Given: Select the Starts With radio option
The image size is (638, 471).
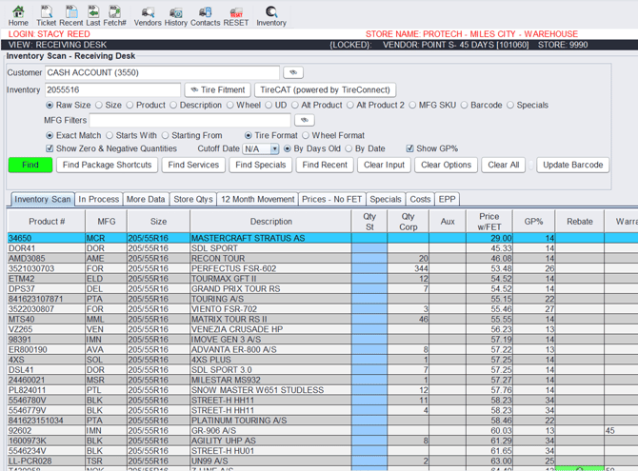Looking at the screenshot, I should click(110, 135).
